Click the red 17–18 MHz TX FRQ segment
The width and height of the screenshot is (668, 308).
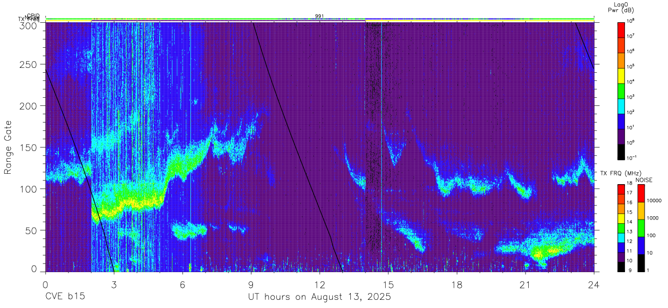(x=621, y=188)
